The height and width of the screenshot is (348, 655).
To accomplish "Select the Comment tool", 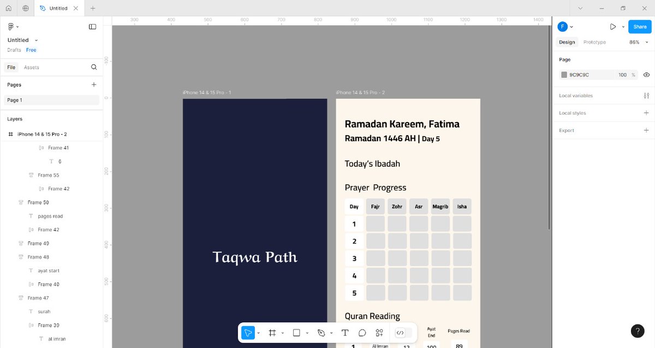I will coord(362,333).
